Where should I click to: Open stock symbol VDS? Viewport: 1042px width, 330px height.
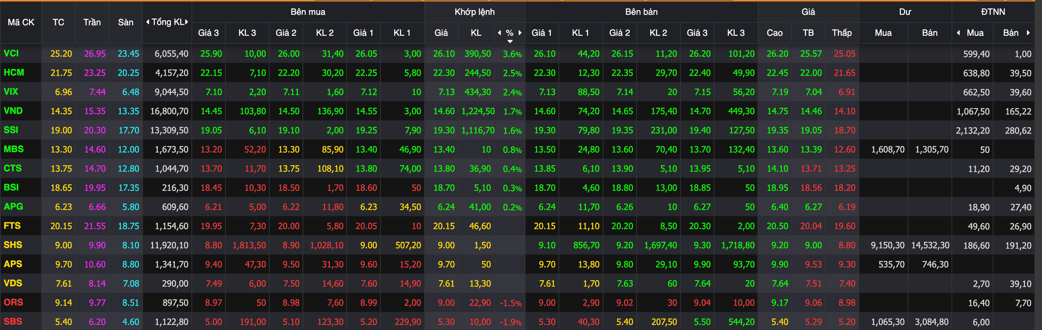(x=13, y=283)
